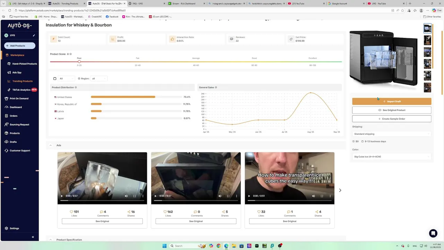
Task: Open more options on third ad video
Action: [330, 196]
